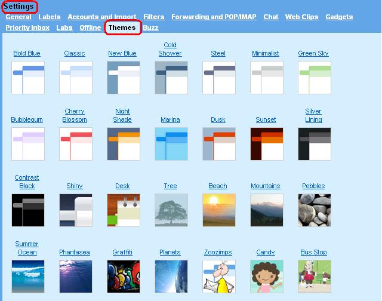Click the Silver Lining text link

point(313,115)
